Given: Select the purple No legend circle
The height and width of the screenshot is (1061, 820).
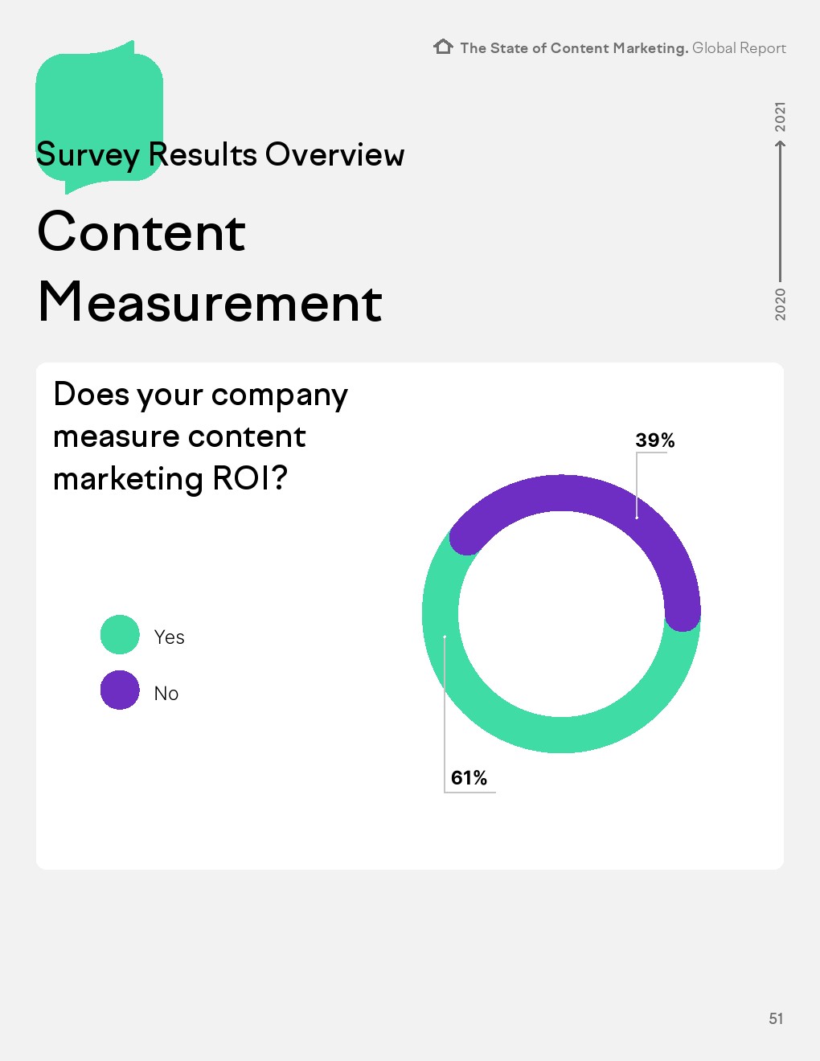Looking at the screenshot, I should pos(120,690).
